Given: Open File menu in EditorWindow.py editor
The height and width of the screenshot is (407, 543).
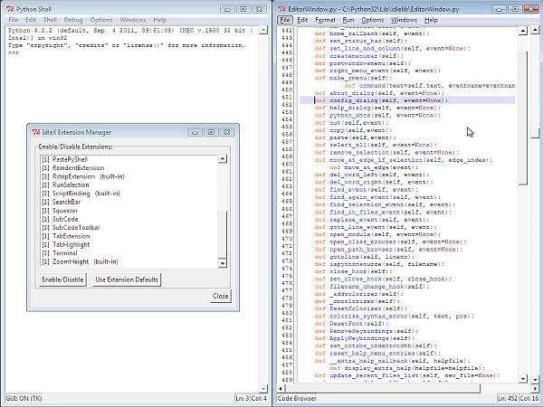Looking at the screenshot, I should tap(285, 20).
